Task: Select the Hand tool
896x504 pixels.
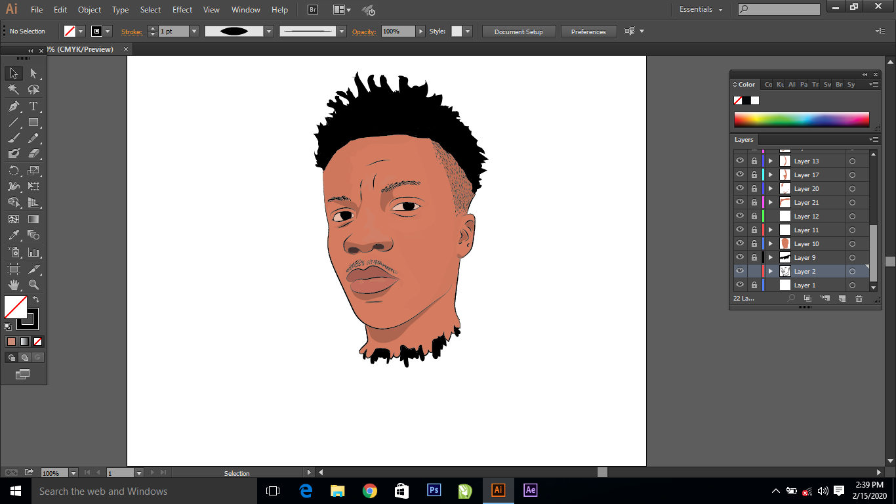Action: pyautogui.click(x=14, y=285)
